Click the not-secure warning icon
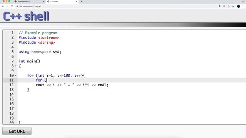Screen dimensions: 246x138 click(17, 6)
